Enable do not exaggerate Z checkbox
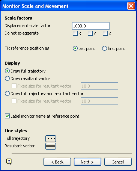Viewport: 137px width, 171px height. 105,33
